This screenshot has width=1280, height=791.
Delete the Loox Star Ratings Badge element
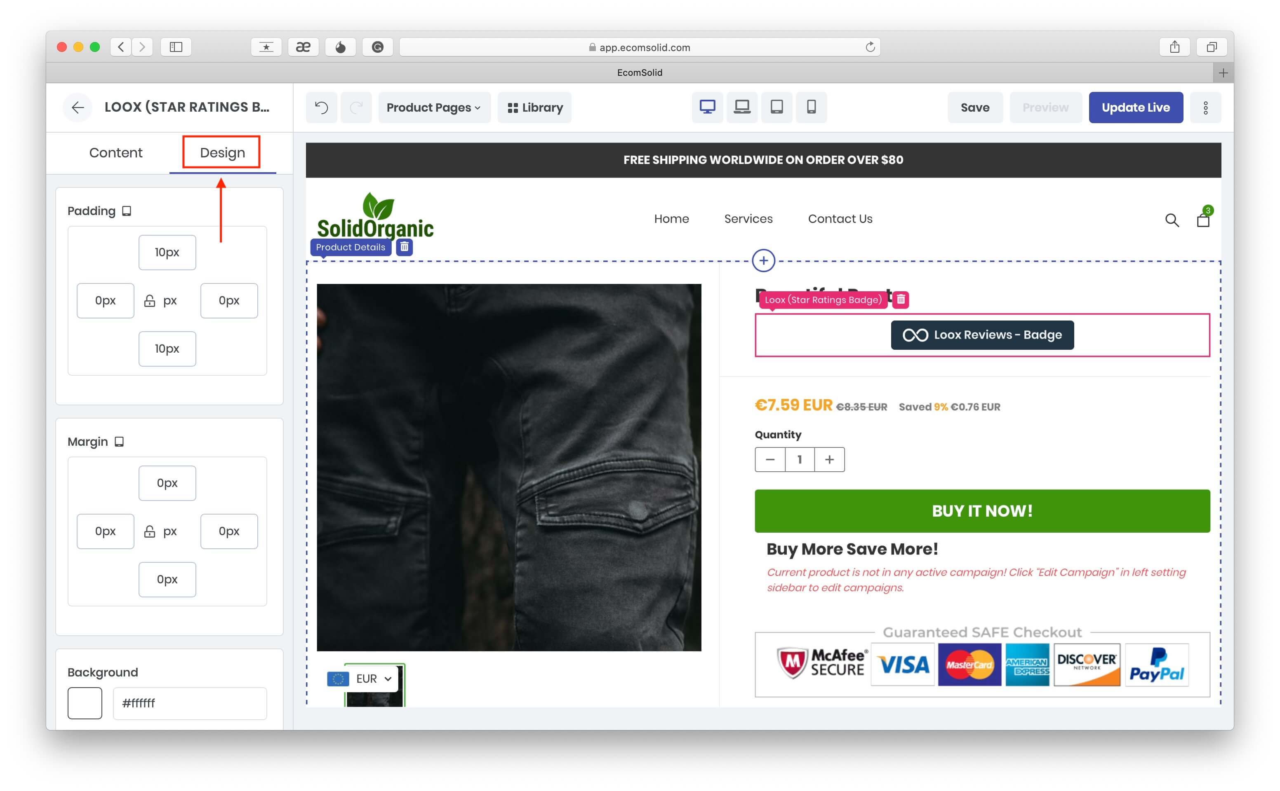coord(901,299)
